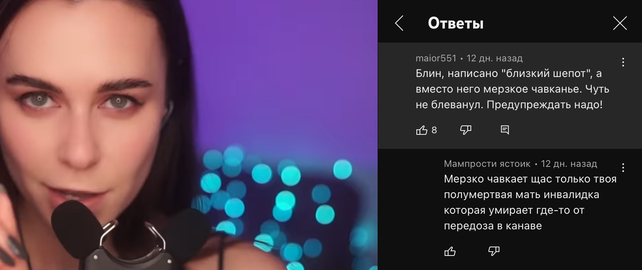Click the like count 8

tap(434, 130)
